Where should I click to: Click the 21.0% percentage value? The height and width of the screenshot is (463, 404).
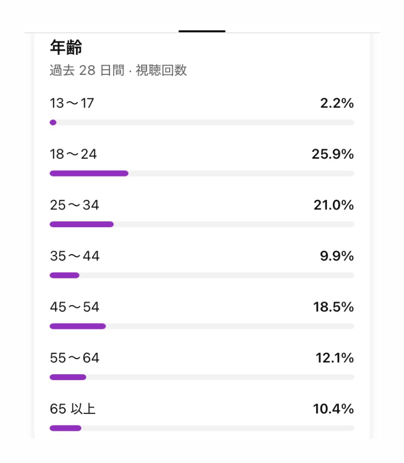[333, 205]
